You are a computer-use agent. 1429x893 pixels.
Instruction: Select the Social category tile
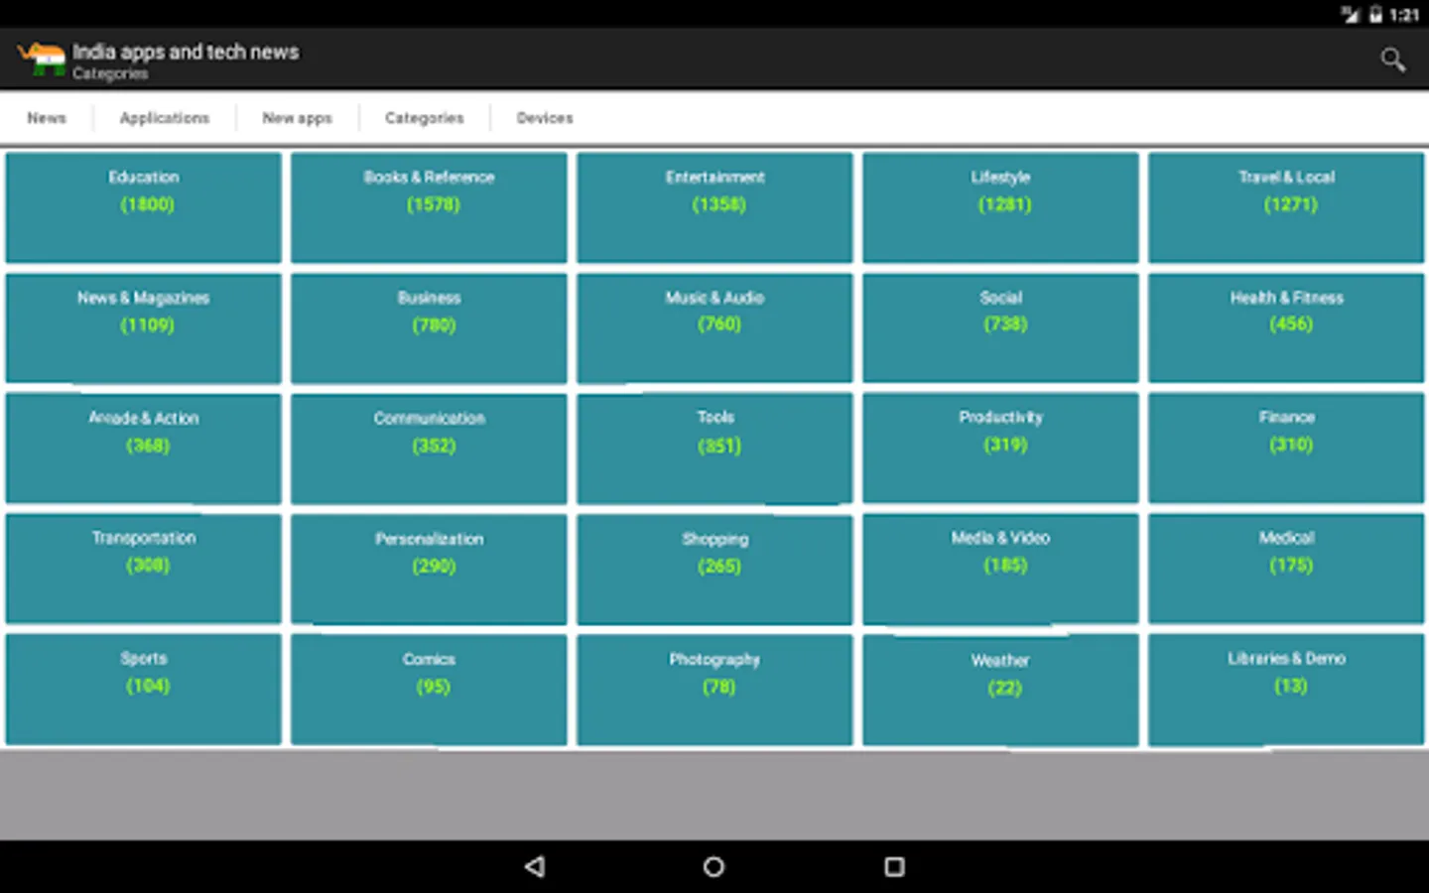1000,328
